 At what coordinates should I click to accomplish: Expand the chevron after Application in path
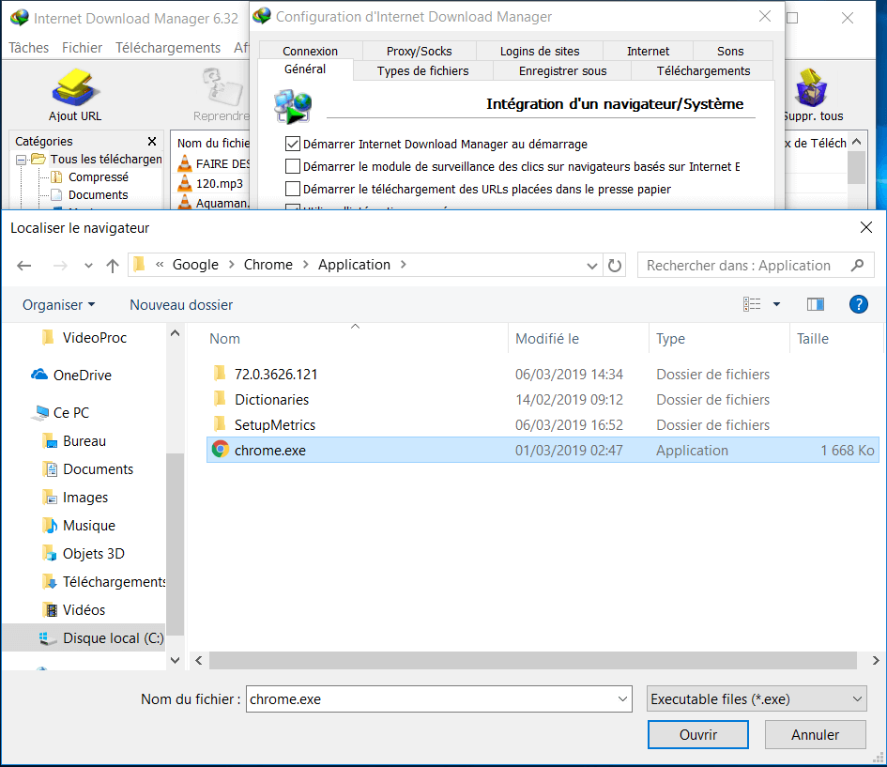(404, 264)
